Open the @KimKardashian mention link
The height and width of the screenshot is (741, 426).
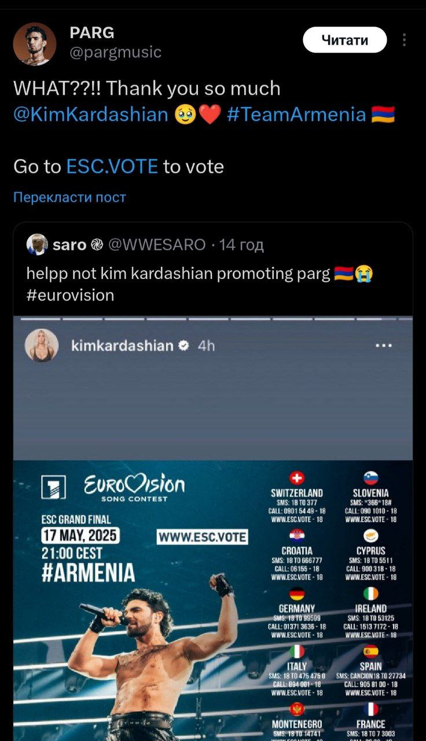pyautogui.click(x=91, y=114)
